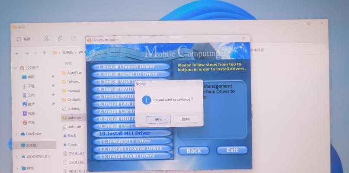This screenshot has width=349, height=173.
Task: Select 网络 in navigation pane
Action: (28, 168)
